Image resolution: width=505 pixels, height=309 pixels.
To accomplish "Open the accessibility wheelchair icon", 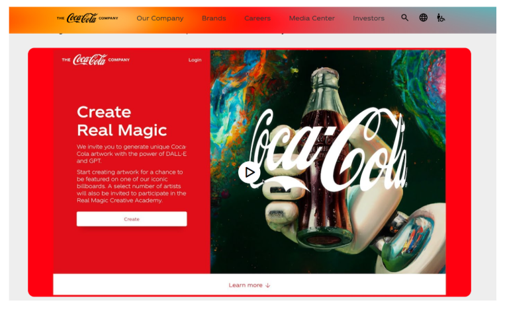I will (x=441, y=18).
